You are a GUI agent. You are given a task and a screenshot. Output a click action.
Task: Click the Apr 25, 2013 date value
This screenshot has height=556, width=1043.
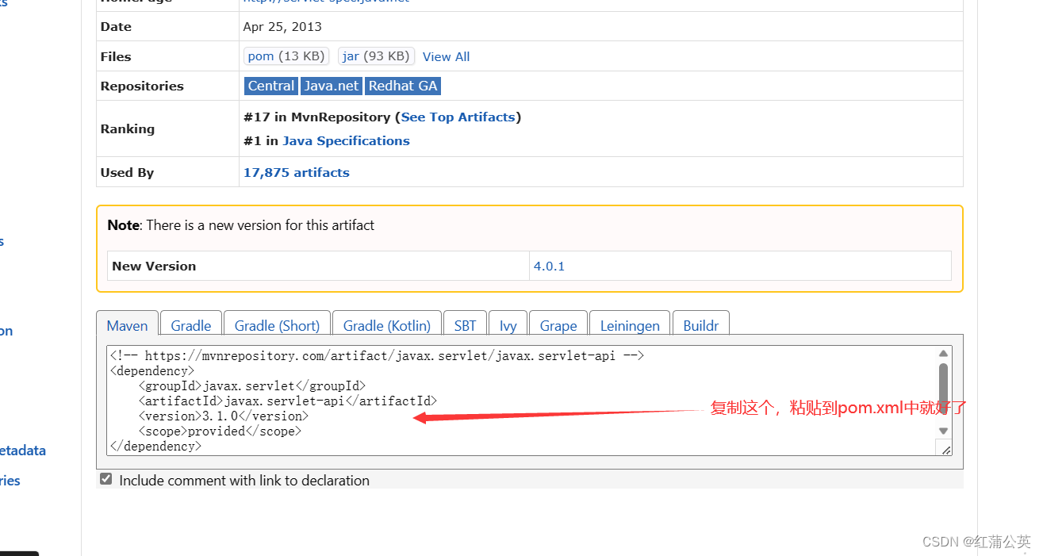click(282, 27)
